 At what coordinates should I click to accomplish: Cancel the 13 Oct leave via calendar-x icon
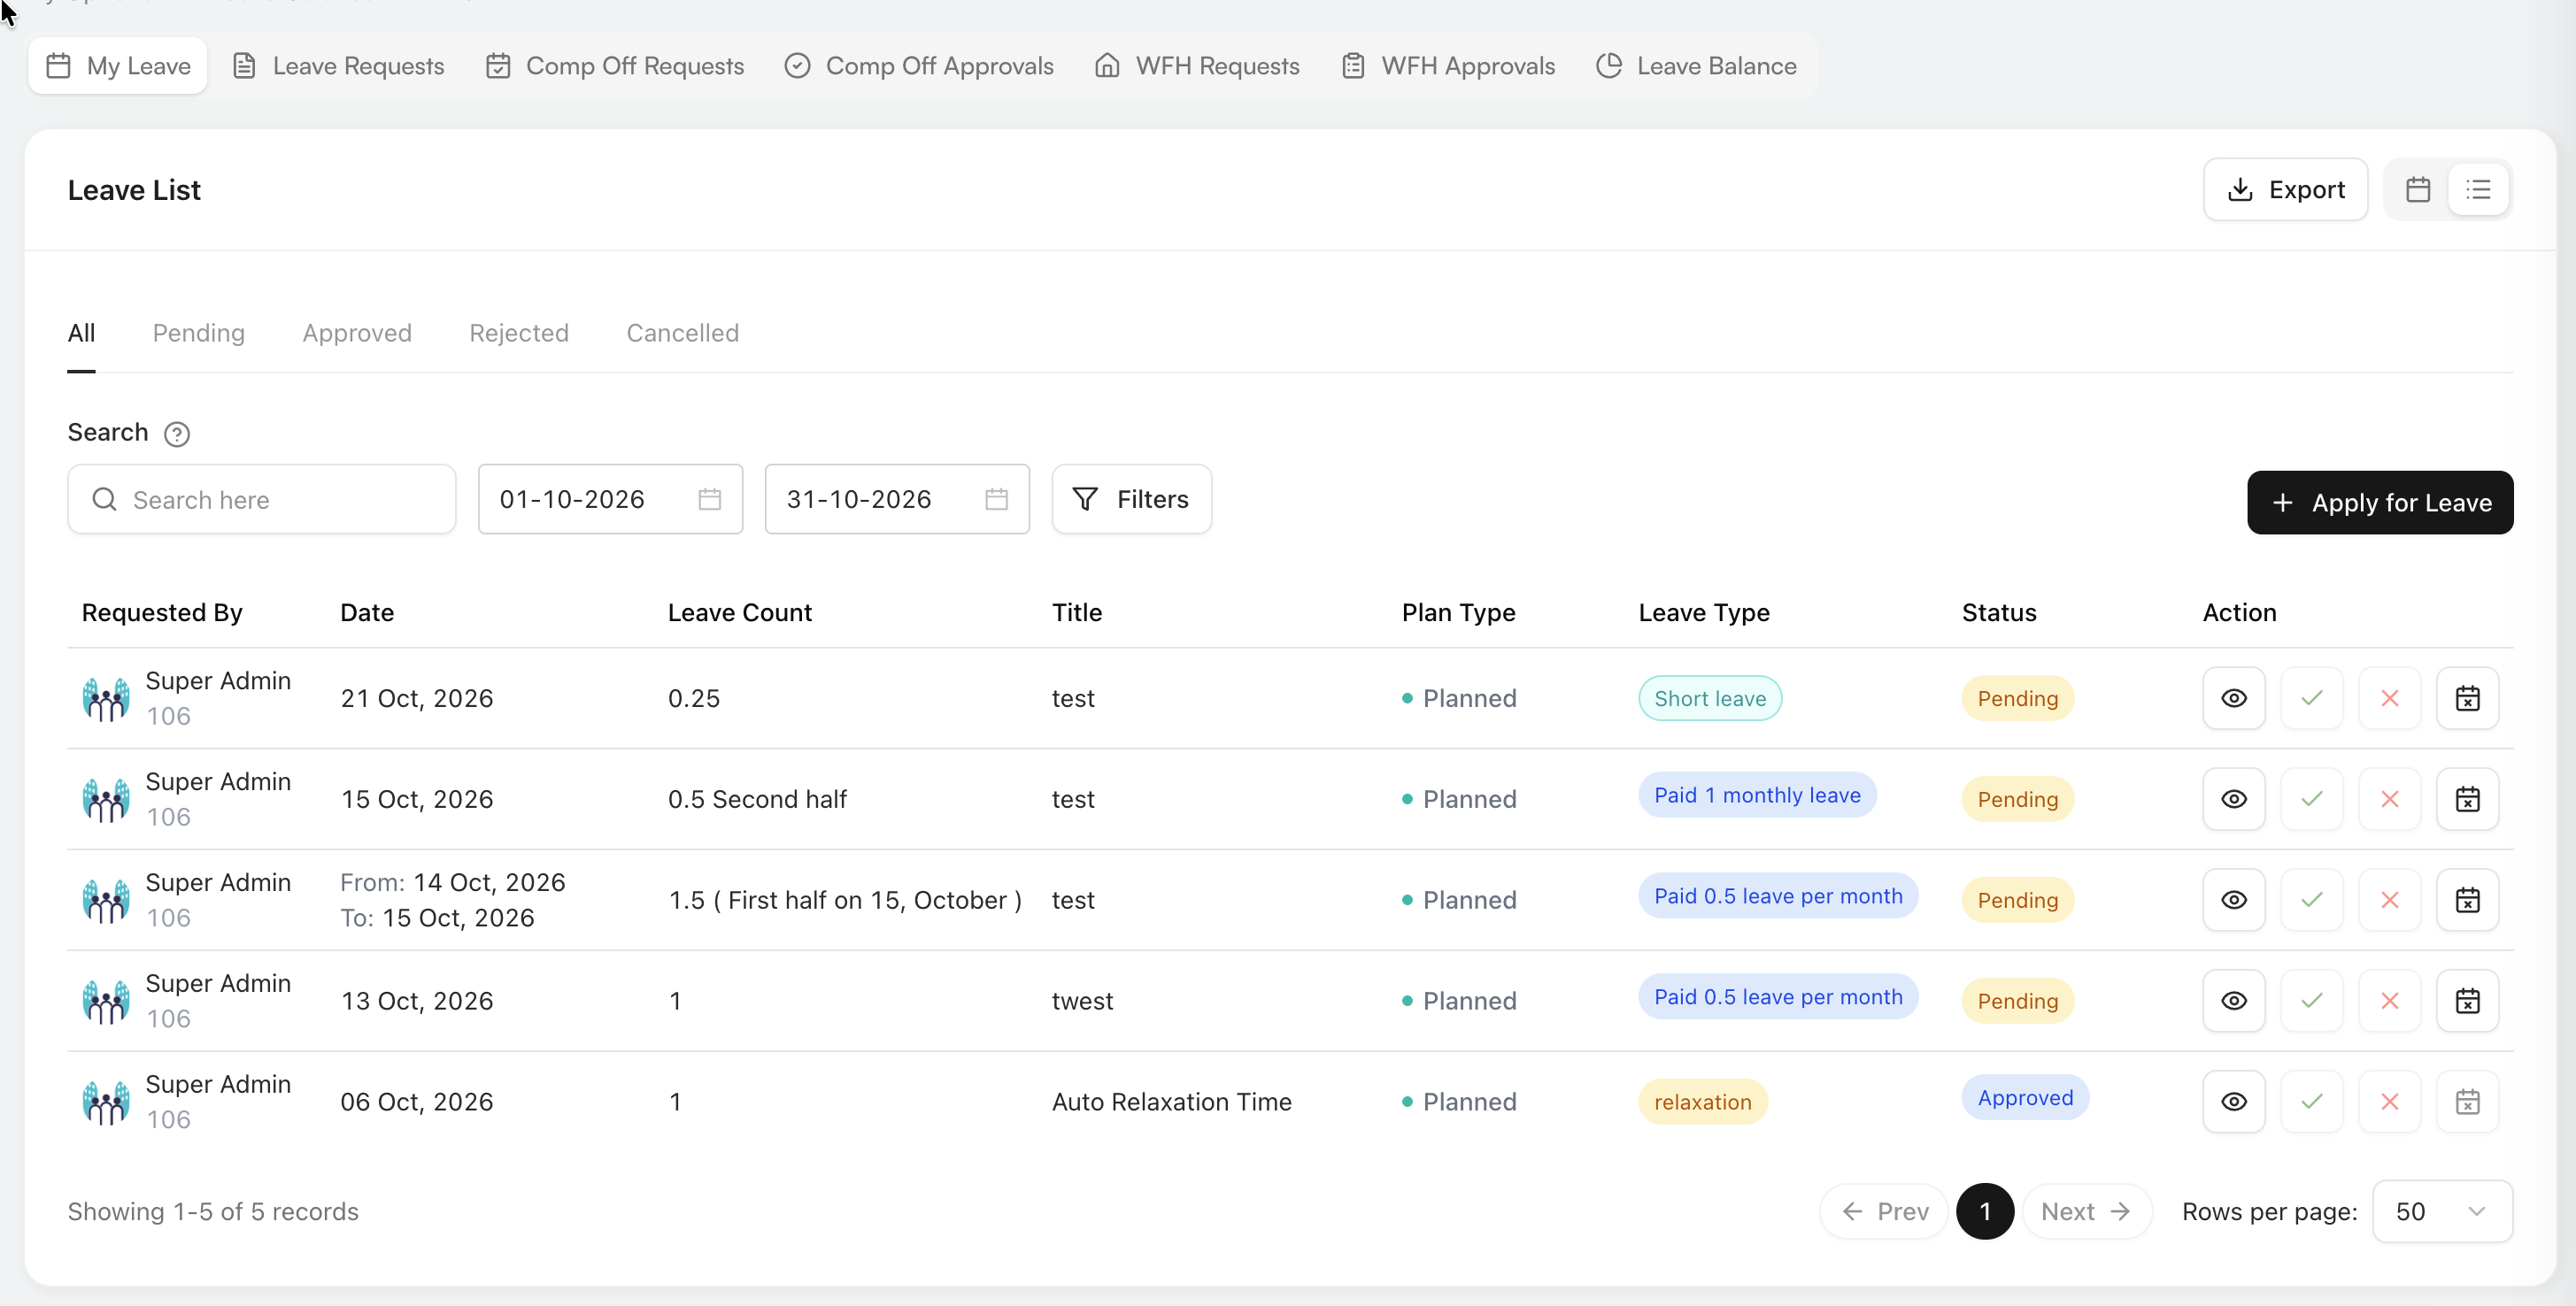pyautogui.click(x=2467, y=1000)
